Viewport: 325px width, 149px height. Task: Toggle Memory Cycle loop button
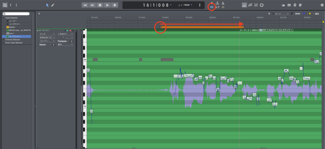click(x=212, y=7)
